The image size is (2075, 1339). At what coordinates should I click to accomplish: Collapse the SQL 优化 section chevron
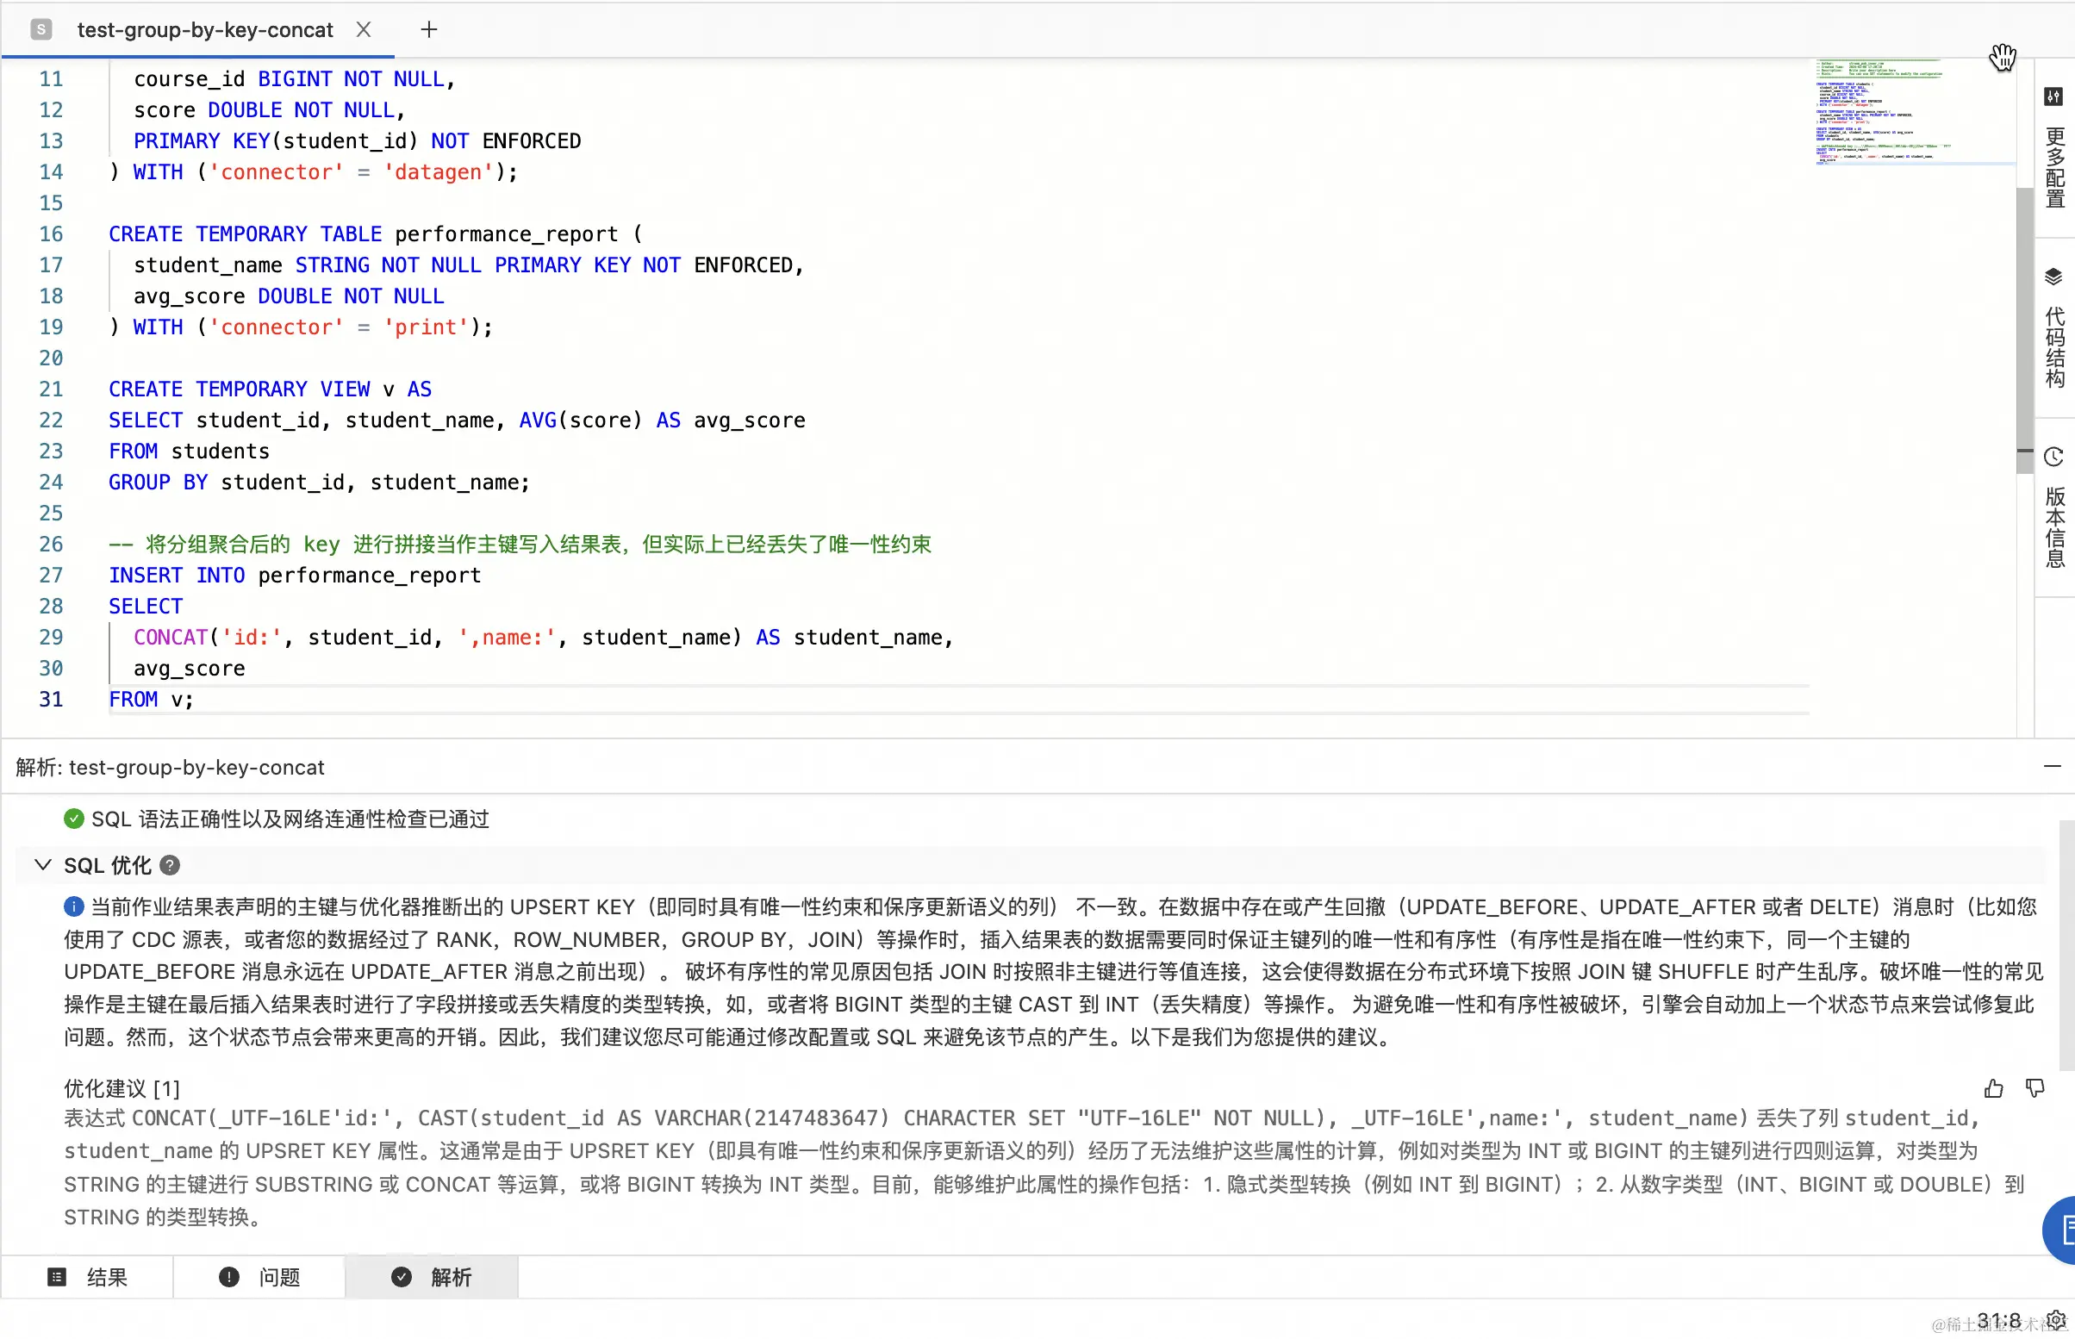click(x=42, y=865)
